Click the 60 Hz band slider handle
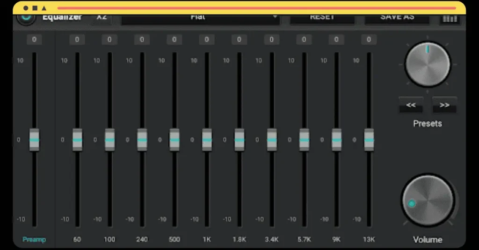Viewport: 479px width, 250px height. coord(77,140)
